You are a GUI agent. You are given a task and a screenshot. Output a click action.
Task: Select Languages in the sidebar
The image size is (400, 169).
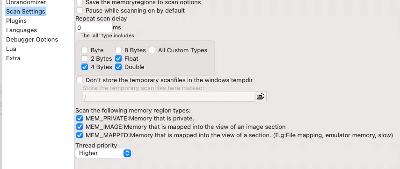pyautogui.click(x=22, y=30)
